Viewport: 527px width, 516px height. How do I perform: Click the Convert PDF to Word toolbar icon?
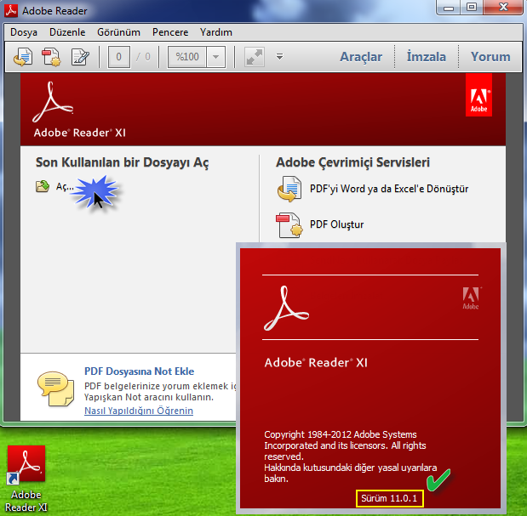click(23, 57)
